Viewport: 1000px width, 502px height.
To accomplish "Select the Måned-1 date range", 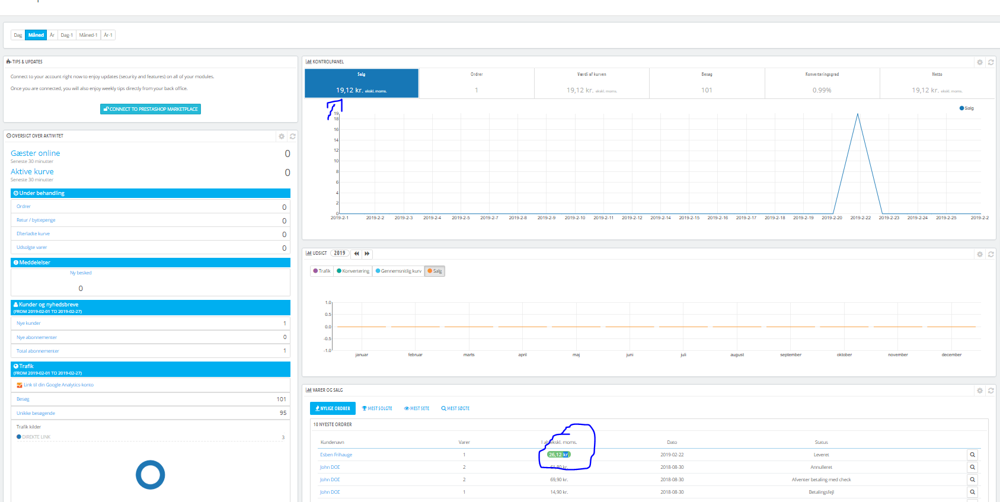I will tap(88, 35).
